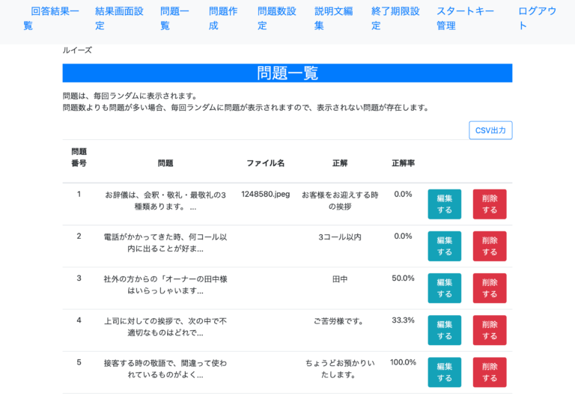Open 終了期限設定 in the top menu

(x=395, y=18)
